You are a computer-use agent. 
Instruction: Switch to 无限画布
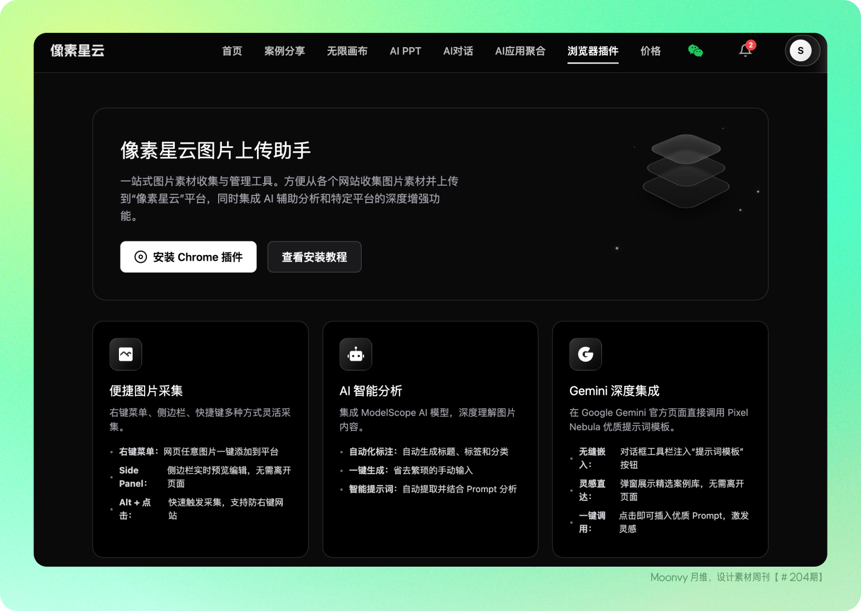click(x=347, y=51)
